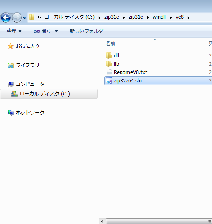Open the recent locations dropdown arrow
This screenshot has width=212, height=224.
25,18
